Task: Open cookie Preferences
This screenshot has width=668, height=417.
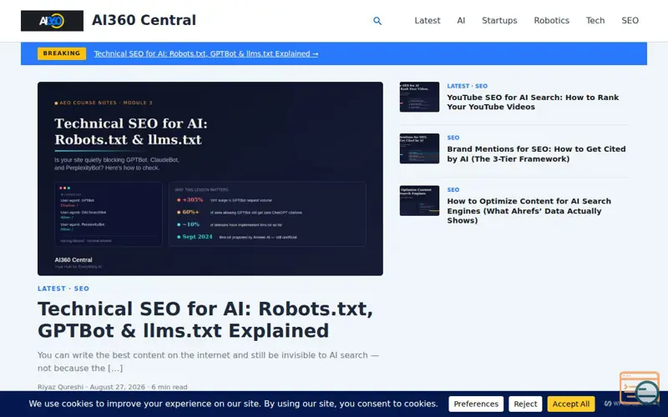Action: [476, 404]
